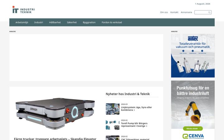Focus the header search field
224x140 pixels.
tap(203, 12)
